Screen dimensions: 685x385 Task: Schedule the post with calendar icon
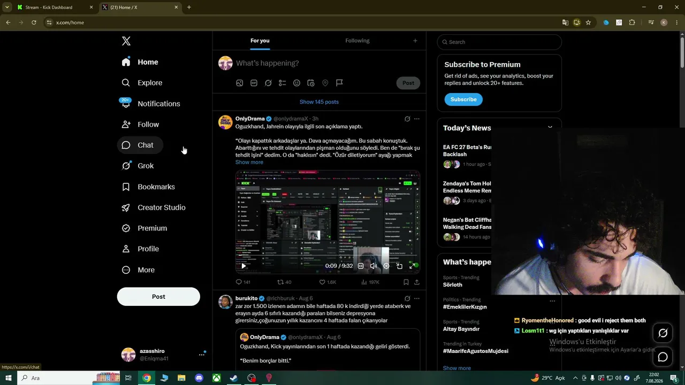coord(311,83)
